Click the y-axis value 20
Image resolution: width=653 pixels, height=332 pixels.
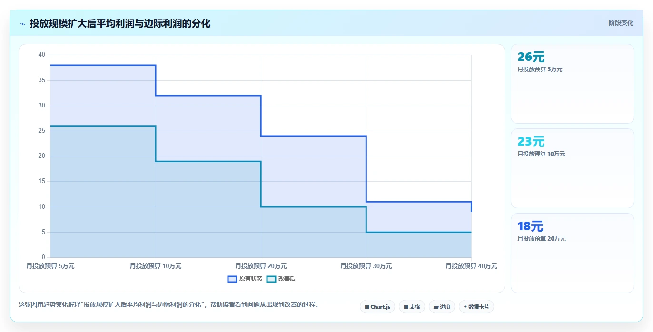[x=41, y=156]
